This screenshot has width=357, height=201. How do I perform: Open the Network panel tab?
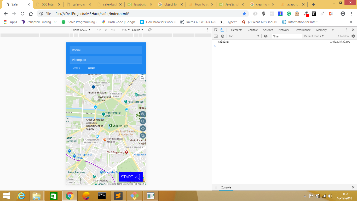pos(284,30)
